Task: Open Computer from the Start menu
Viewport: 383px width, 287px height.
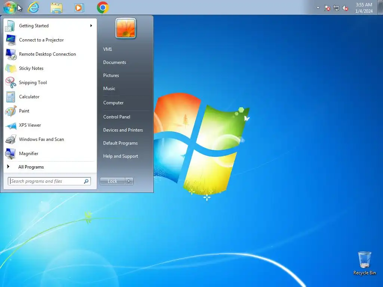Action: coord(113,103)
